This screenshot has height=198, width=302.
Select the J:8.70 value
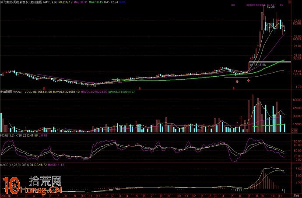click(x=43, y=135)
